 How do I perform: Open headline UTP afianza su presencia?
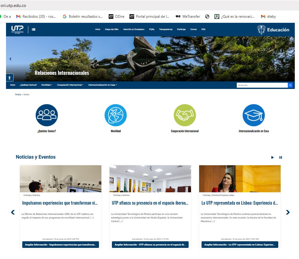coord(150,203)
